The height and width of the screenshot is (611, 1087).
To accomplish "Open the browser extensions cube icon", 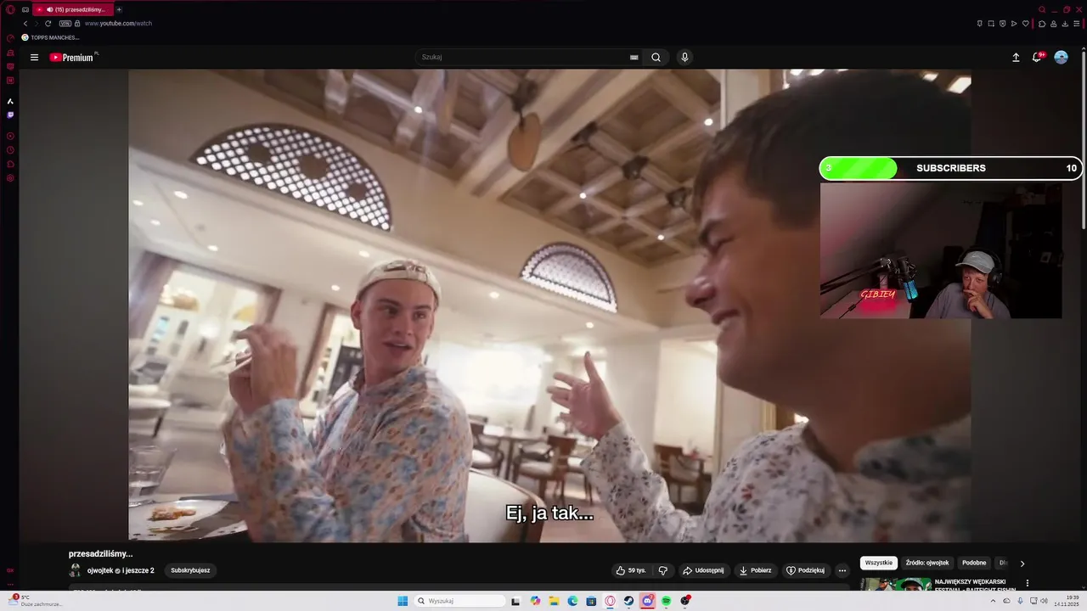I will pyautogui.click(x=1042, y=24).
